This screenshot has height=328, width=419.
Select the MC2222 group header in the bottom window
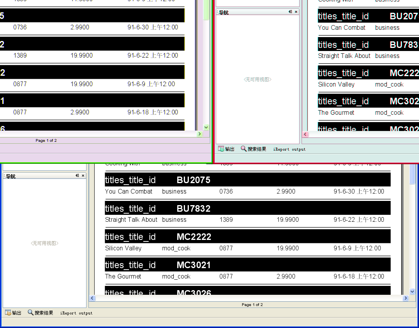[x=248, y=236]
